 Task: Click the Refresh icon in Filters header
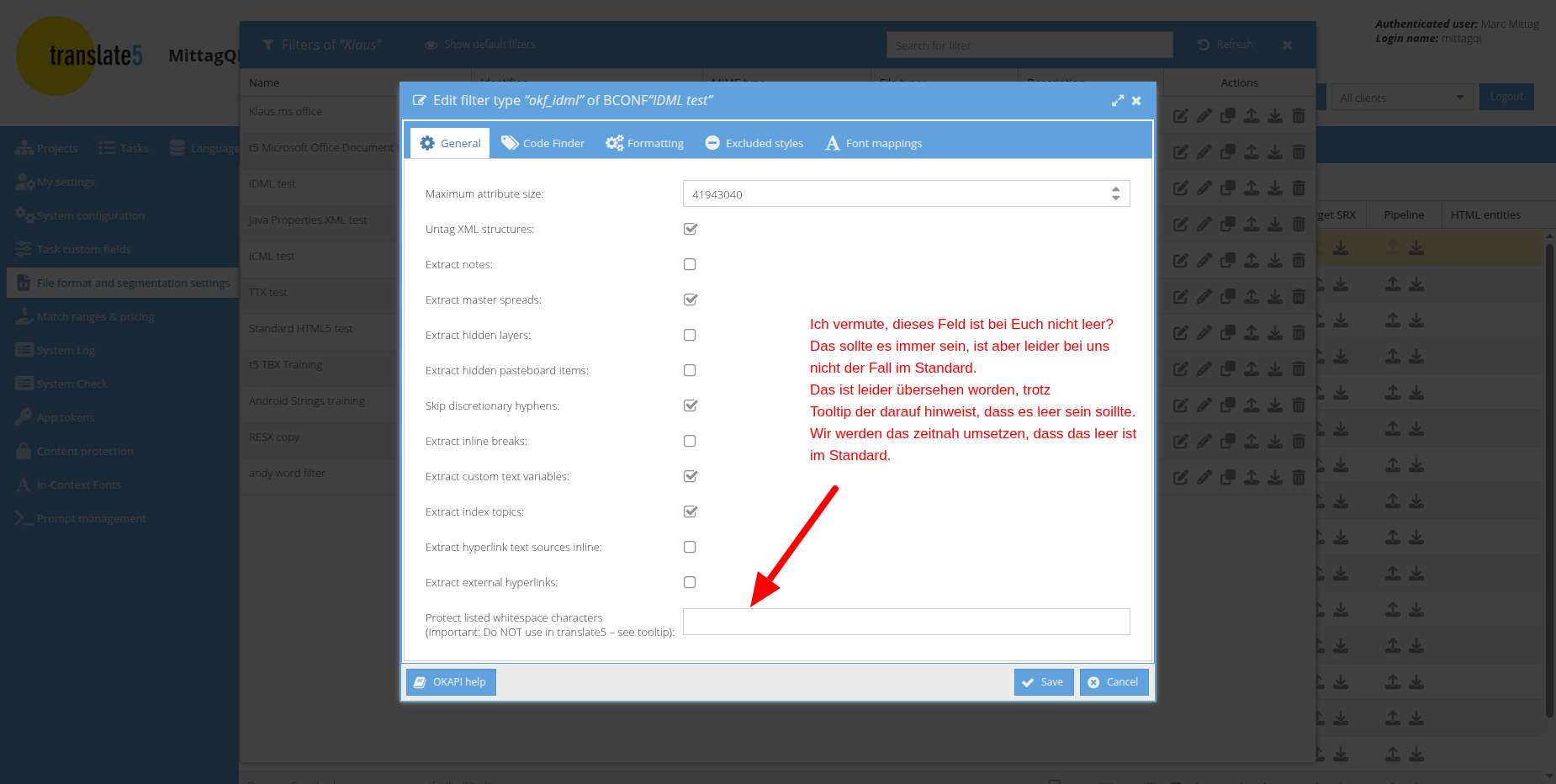coord(1204,45)
